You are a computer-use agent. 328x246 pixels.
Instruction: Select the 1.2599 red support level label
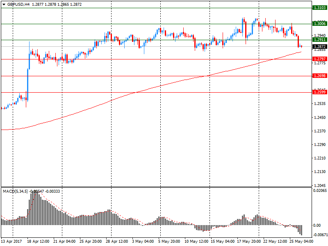(x=319, y=92)
